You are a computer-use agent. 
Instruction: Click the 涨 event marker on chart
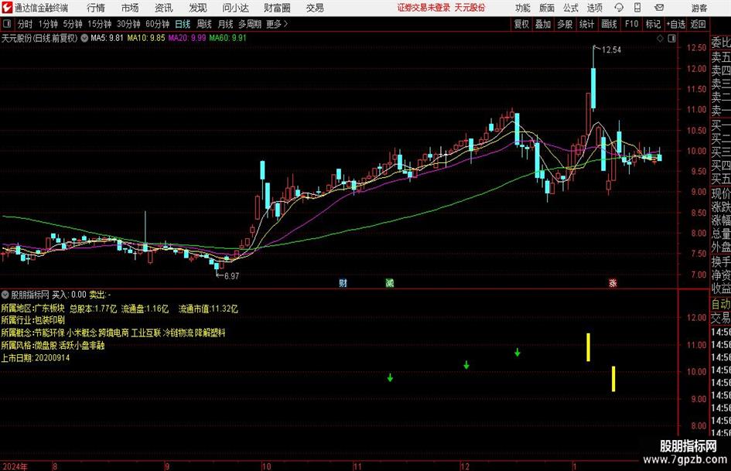[613, 283]
